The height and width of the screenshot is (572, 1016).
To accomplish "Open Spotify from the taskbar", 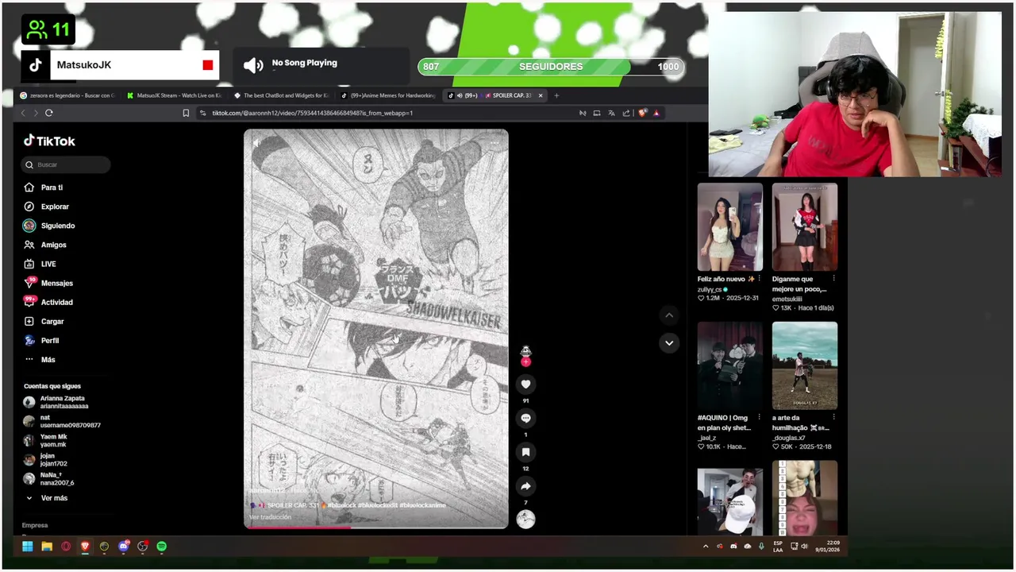I will [x=162, y=547].
